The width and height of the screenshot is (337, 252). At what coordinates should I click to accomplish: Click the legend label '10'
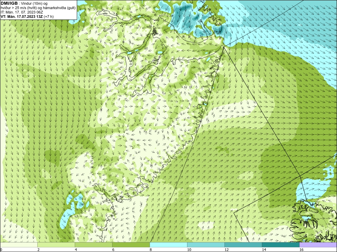[189, 250]
